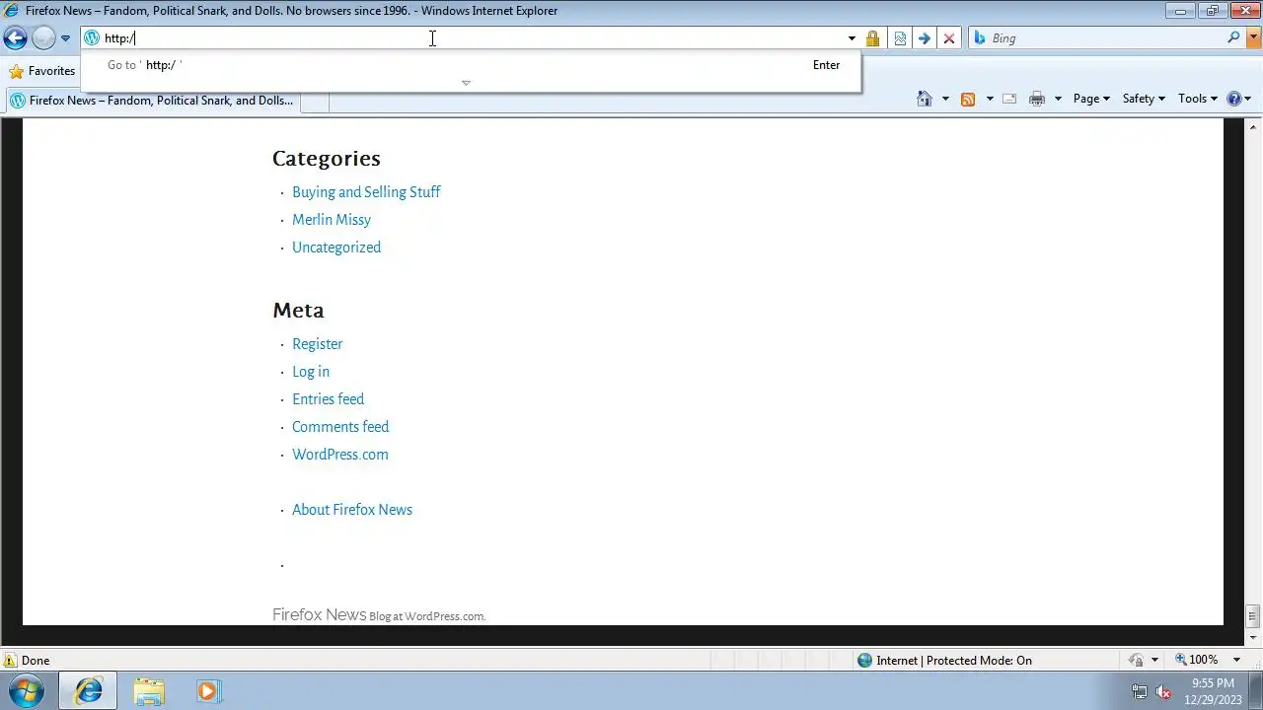The height and width of the screenshot is (710, 1263).
Task: Expand the privacy icon dropdown arrow
Action: pos(1154,661)
